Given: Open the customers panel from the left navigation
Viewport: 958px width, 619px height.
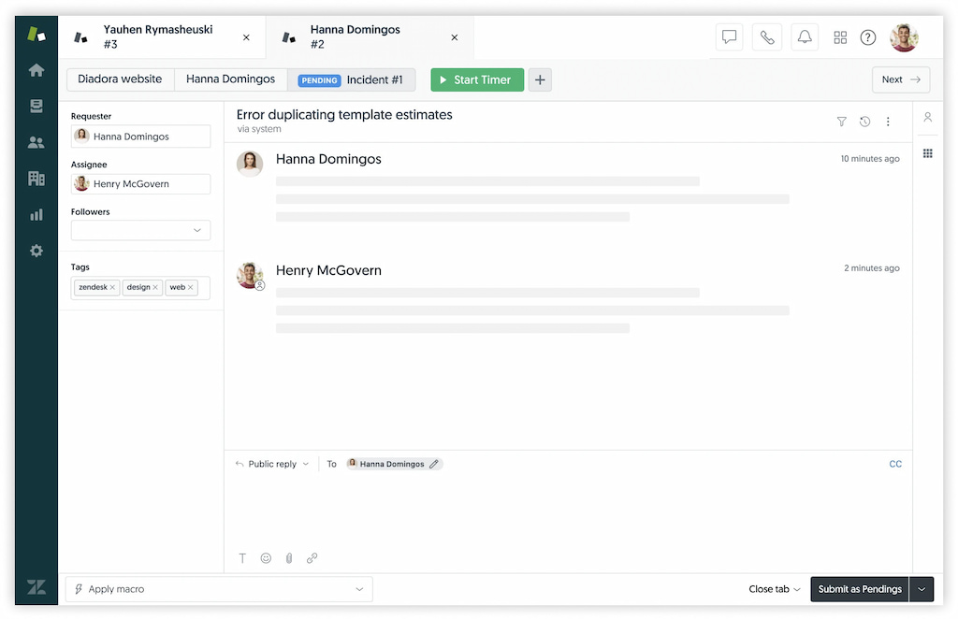Looking at the screenshot, I should pyautogui.click(x=36, y=142).
